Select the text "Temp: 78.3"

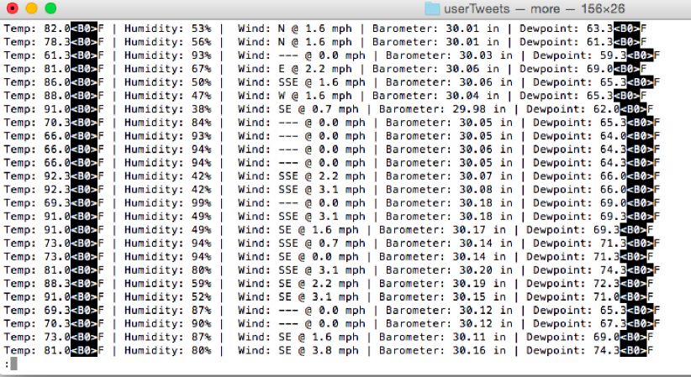(x=37, y=42)
